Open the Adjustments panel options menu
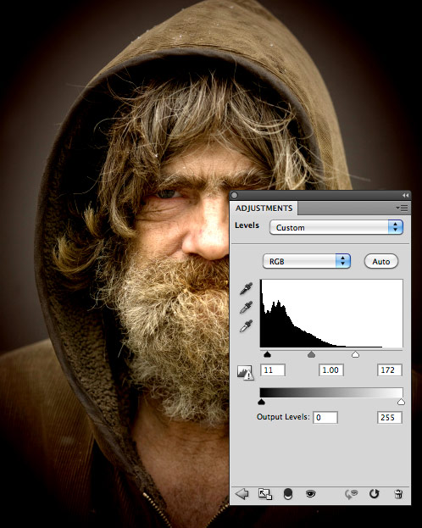Image resolution: width=422 pixels, height=528 pixels. coord(403,208)
